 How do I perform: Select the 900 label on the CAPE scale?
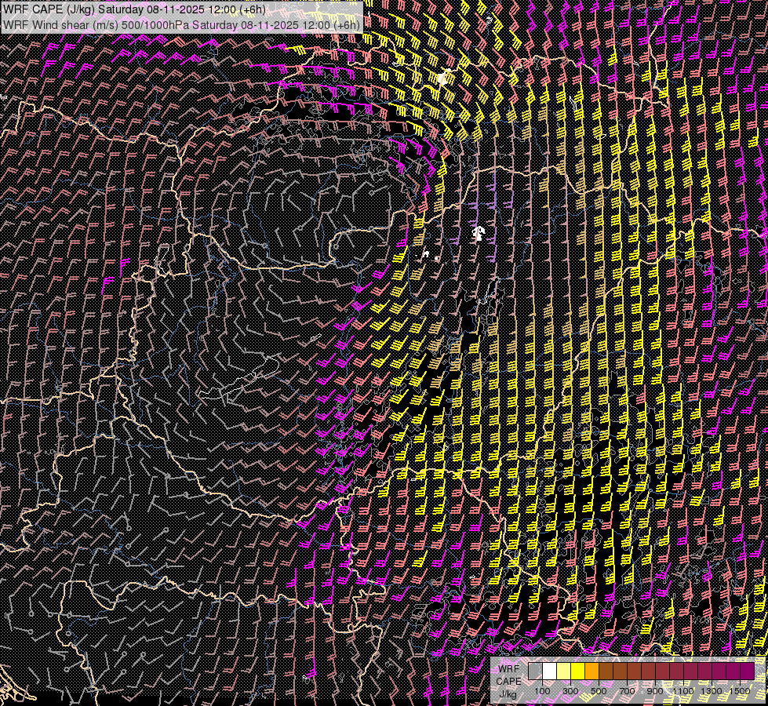655,690
